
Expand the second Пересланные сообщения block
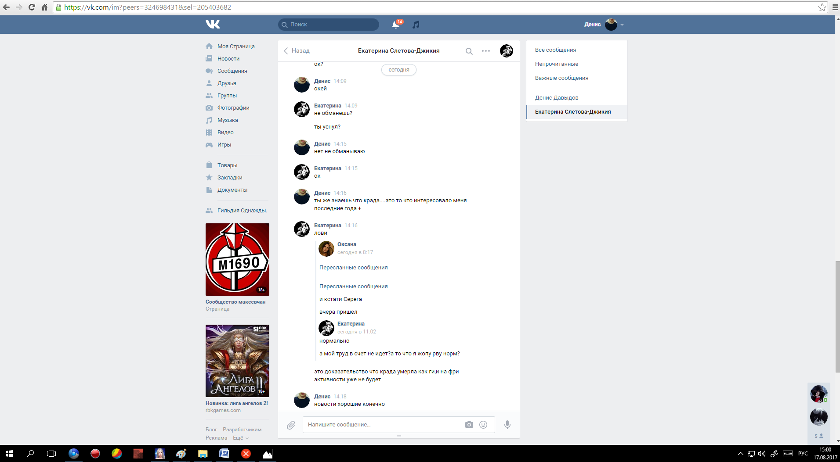(354, 287)
